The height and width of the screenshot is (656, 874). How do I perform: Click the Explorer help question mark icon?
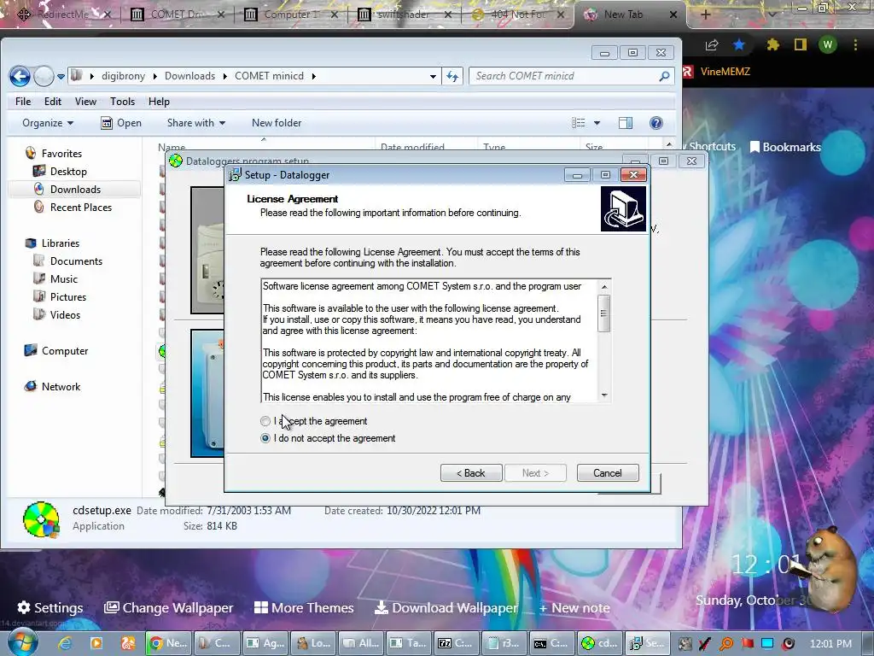(x=656, y=123)
